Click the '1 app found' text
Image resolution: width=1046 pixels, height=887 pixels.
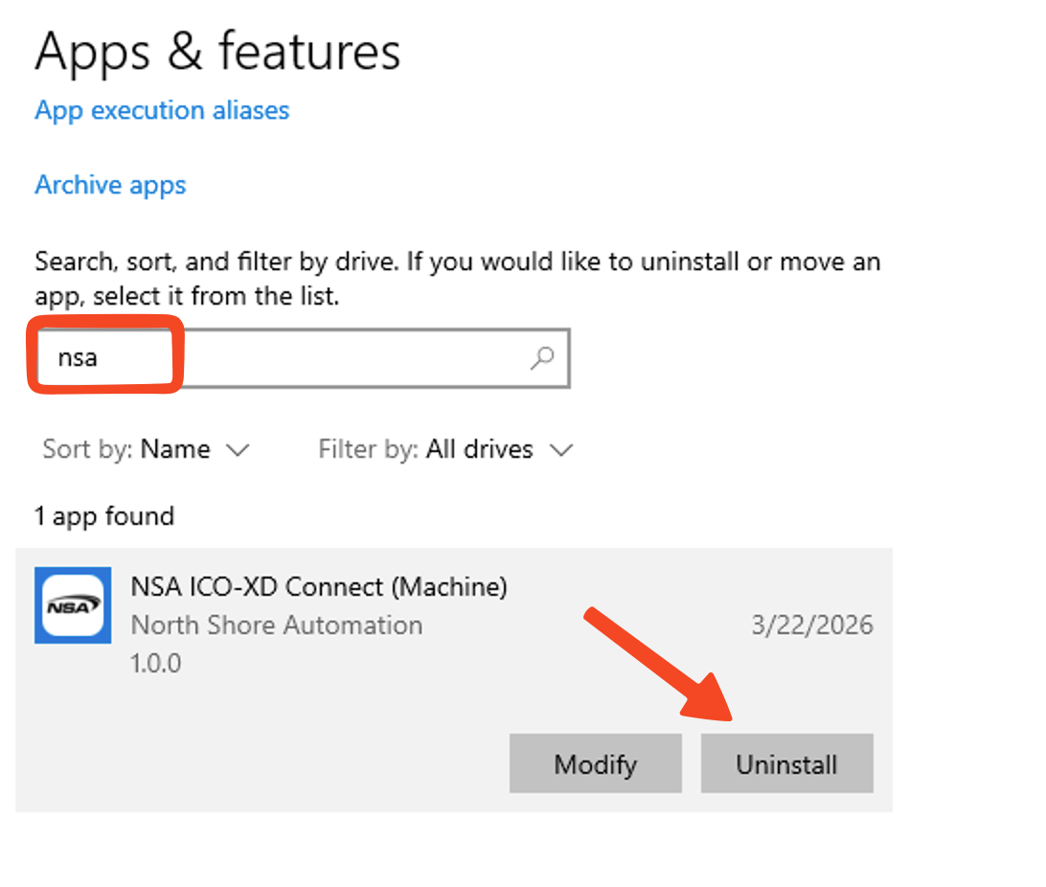[x=104, y=516]
